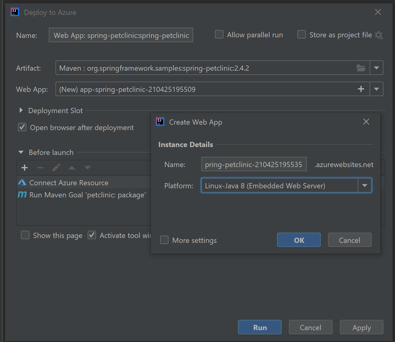Edit Before launch task with pencil icon
Image resolution: width=395 pixels, height=342 pixels.
coord(56,168)
